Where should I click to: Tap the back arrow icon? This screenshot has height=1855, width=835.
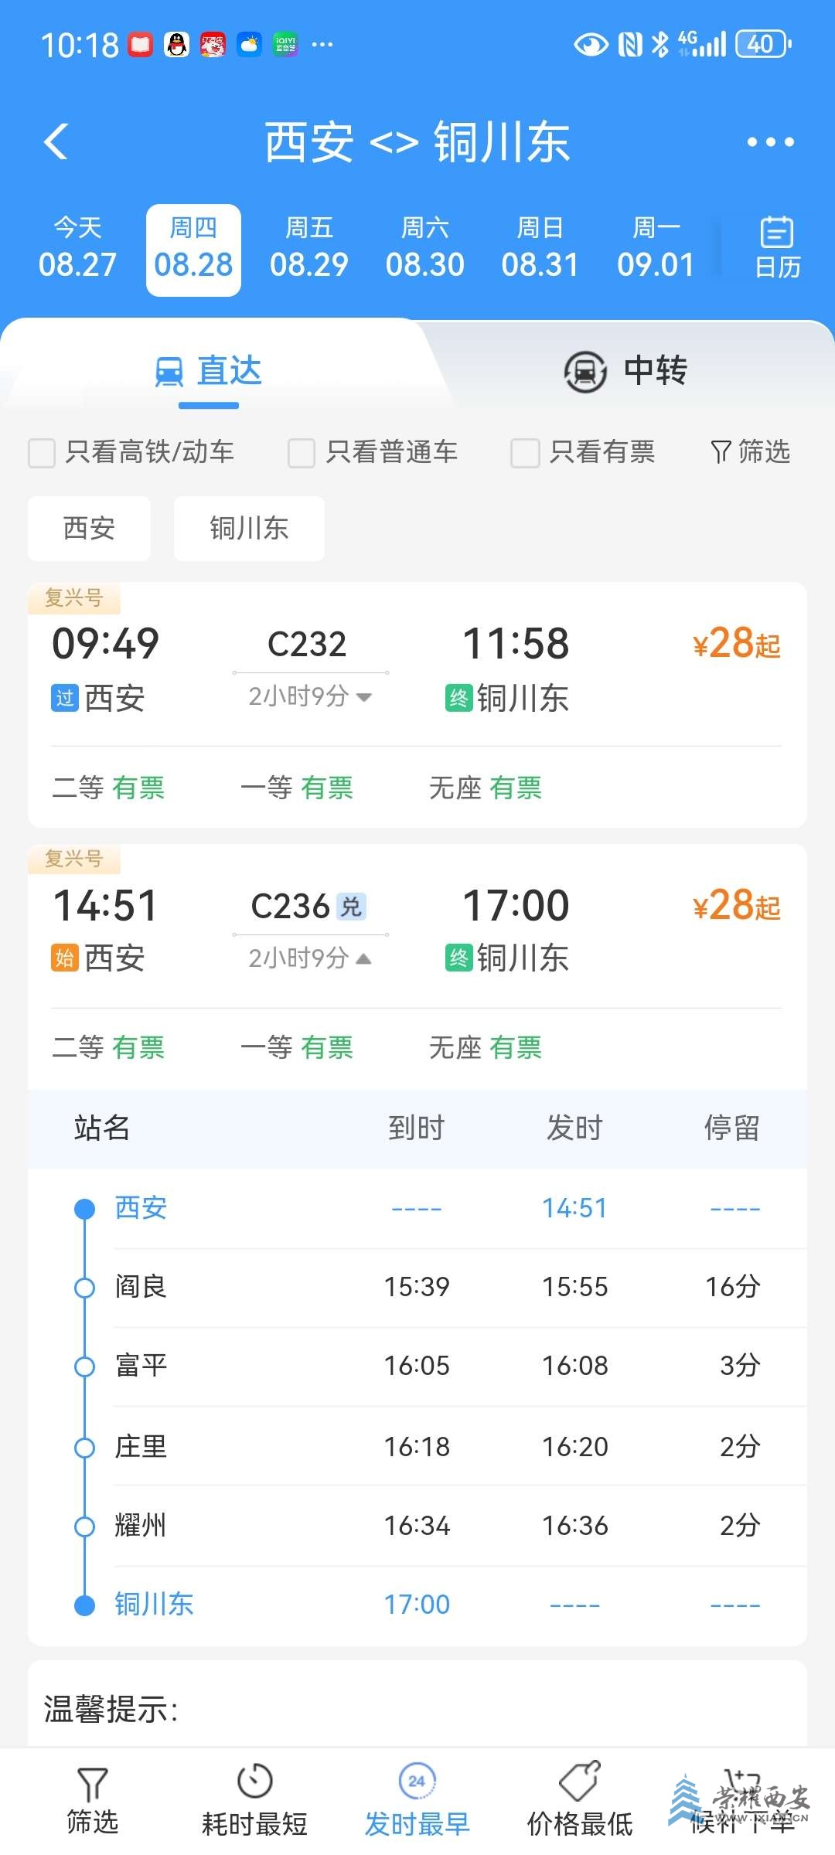point(56,141)
